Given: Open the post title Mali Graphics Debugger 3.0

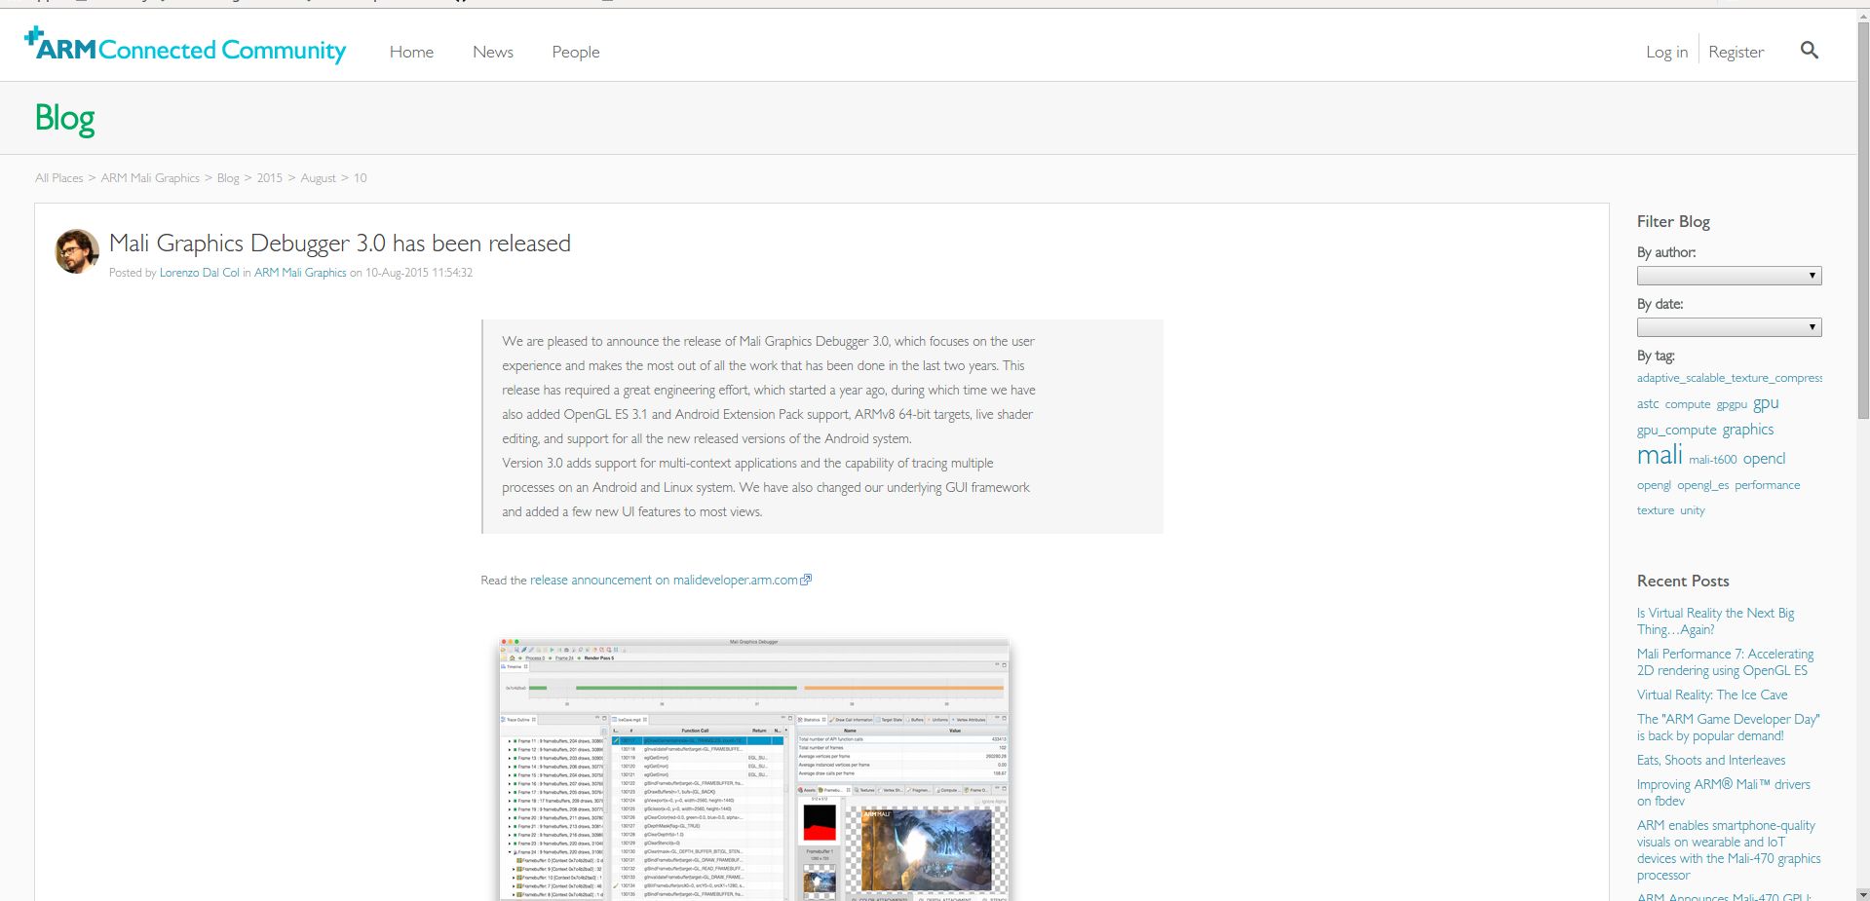Looking at the screenshot, I should click(x=339, y=243).
